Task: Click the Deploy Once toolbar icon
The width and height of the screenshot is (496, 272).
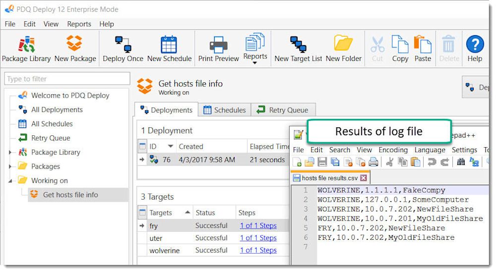Action: (x=123, y=49)
